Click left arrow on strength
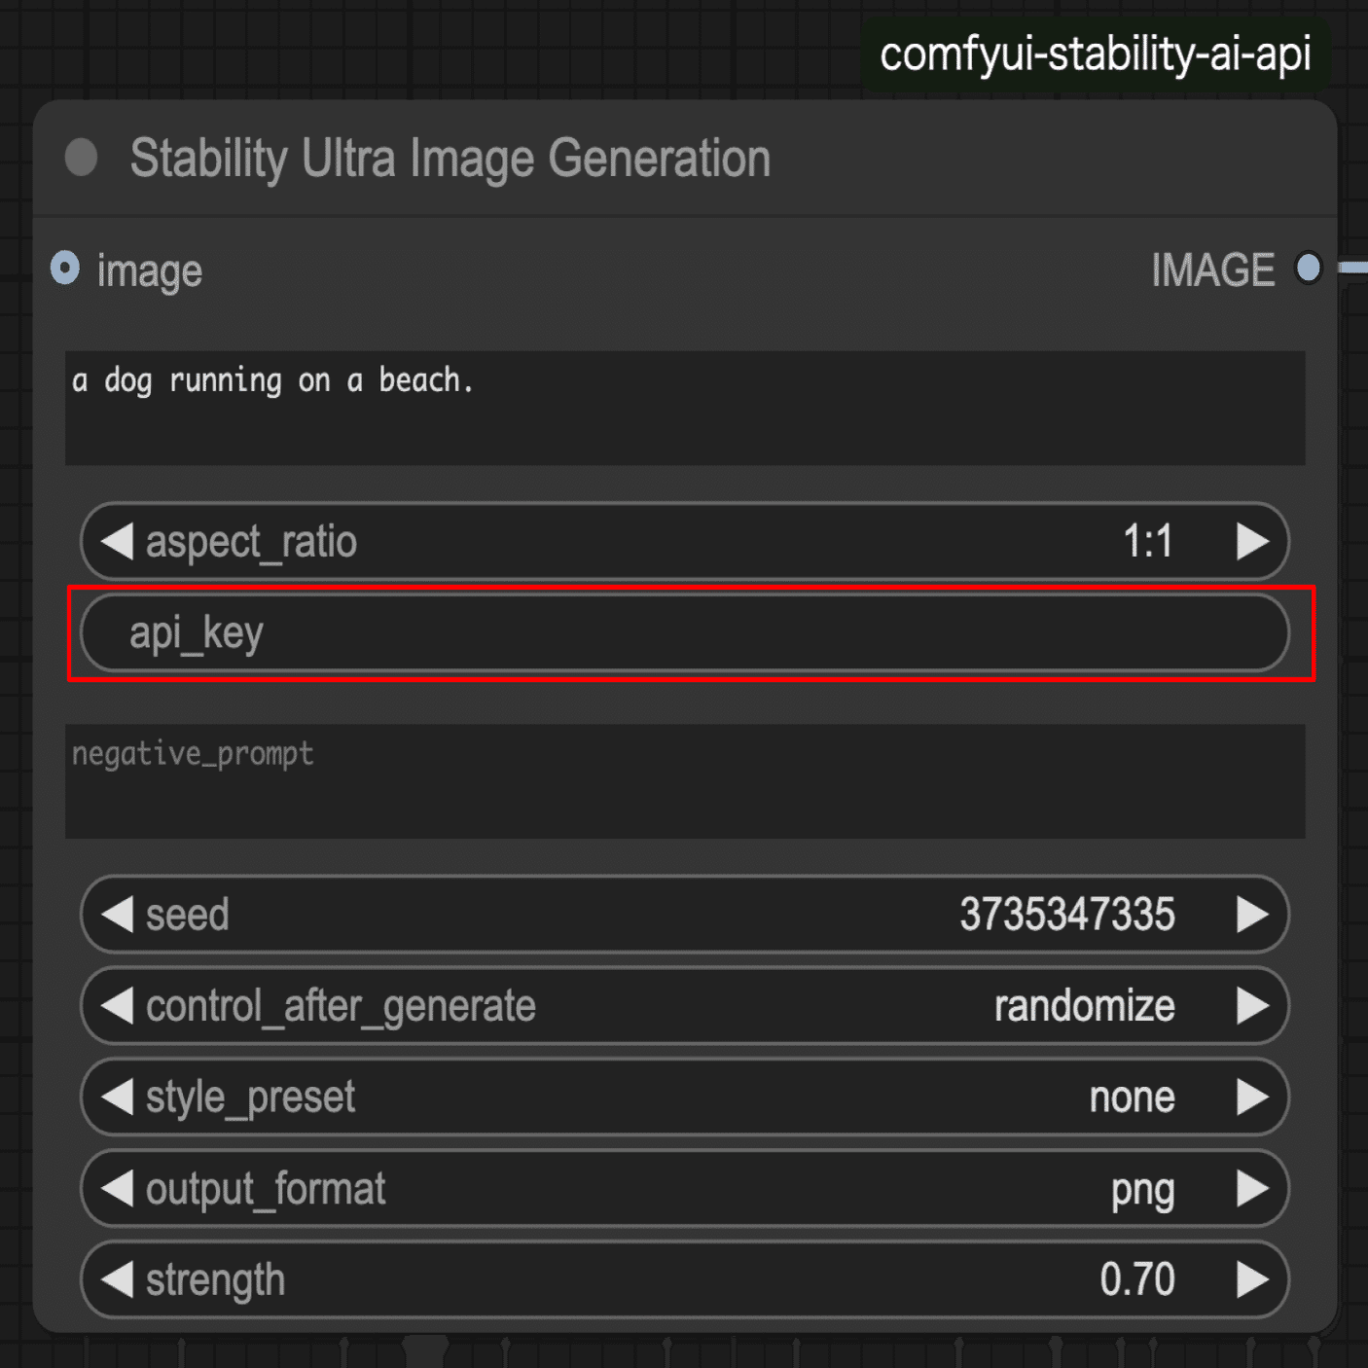Viewport: 1368px width, 1368px height. [118, 1279]
